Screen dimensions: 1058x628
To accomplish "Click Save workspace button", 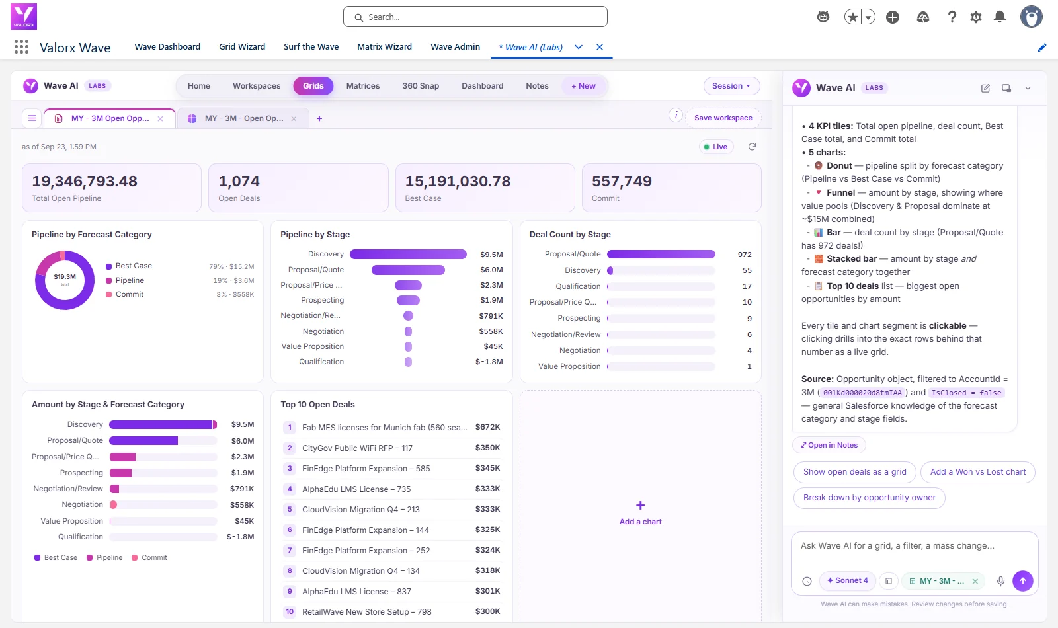I will [723, 118].
